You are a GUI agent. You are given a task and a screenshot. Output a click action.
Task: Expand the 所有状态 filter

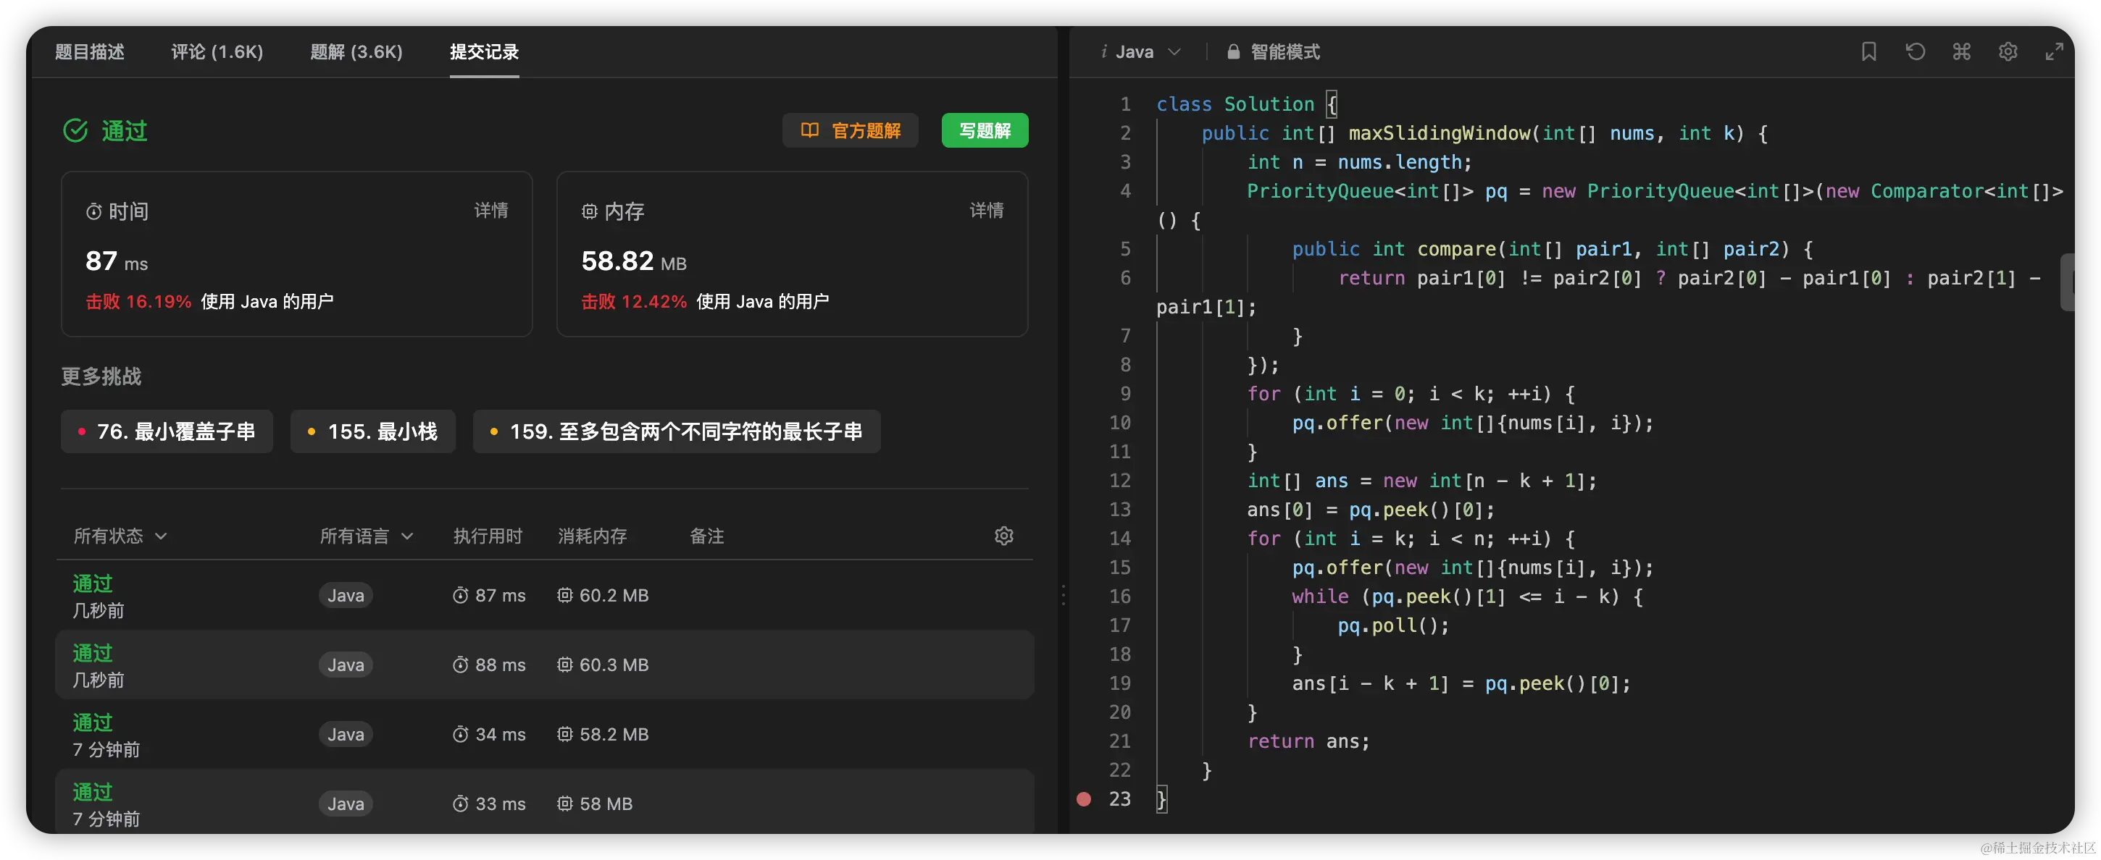coord(120,536)
